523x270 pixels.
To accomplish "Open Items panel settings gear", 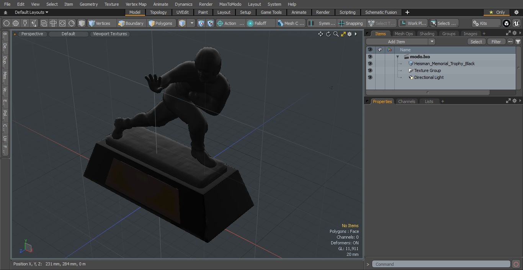I will [x=515, y=33].
